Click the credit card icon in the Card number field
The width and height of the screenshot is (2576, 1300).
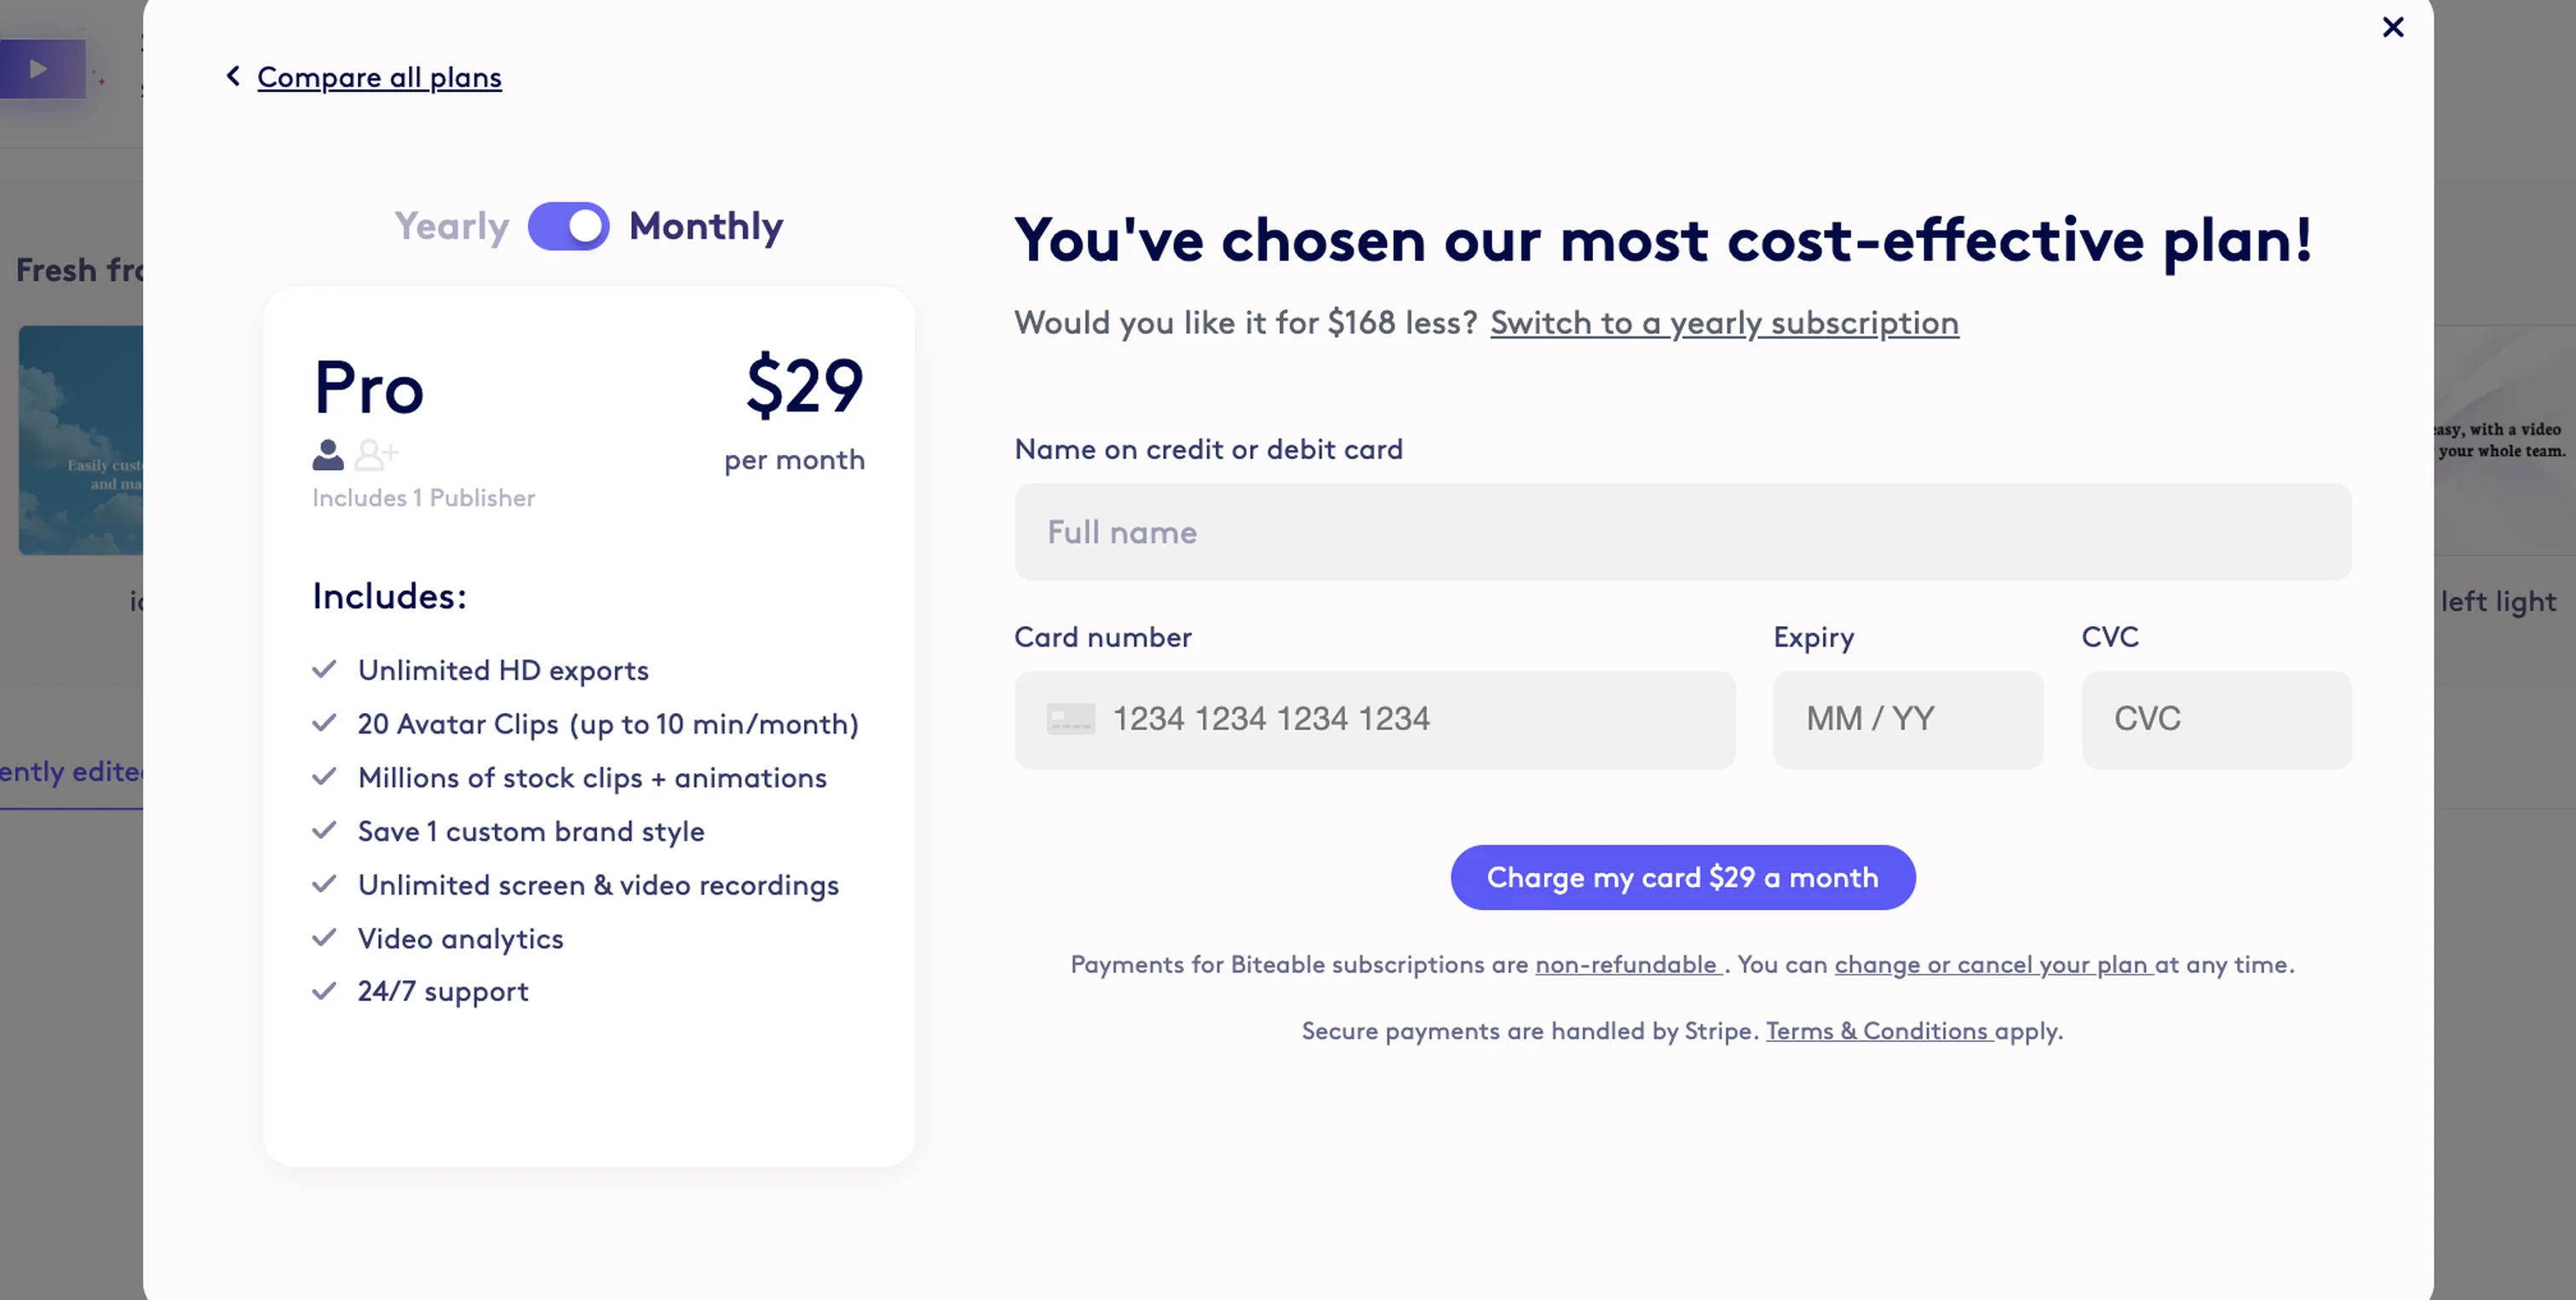(1071, 718)
